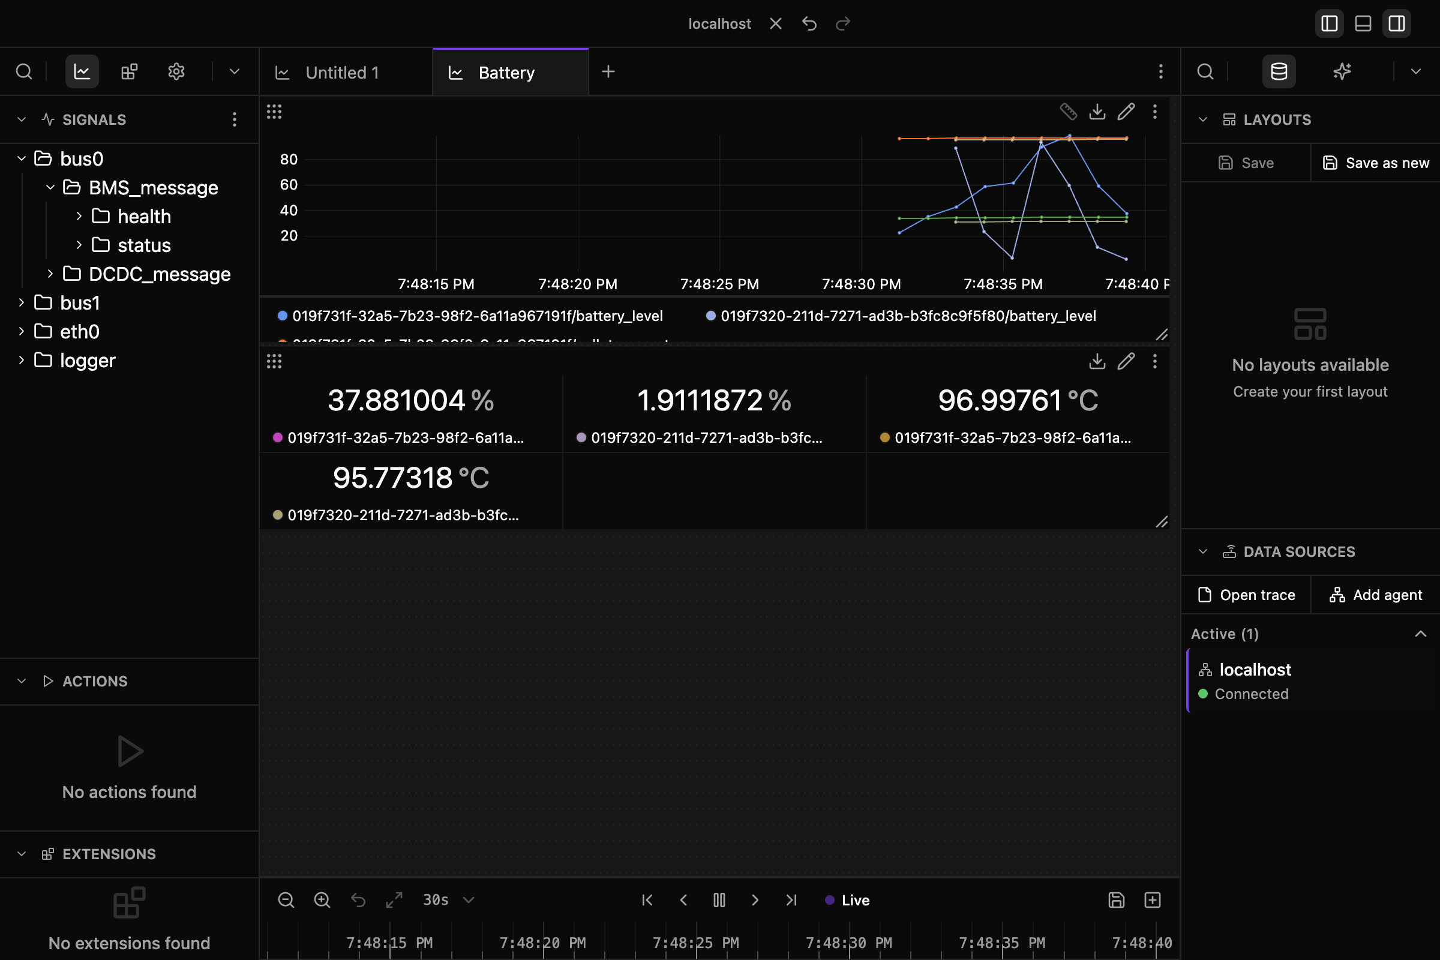This screenshot has width=1440, height=960.
Task: Expand right toolbar chevron dropdown
Action: (x=1415, y=71)
